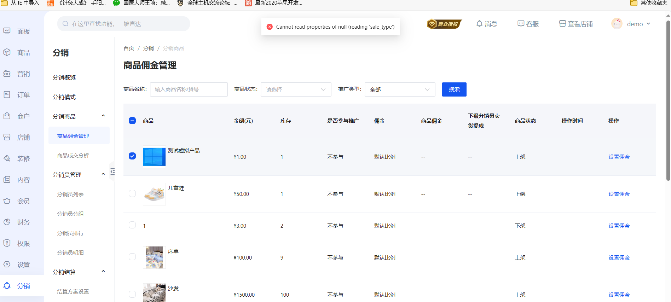Click 设置佣金 for 床单
Viewport: 671px width, 302px height.
click(619, 257)
